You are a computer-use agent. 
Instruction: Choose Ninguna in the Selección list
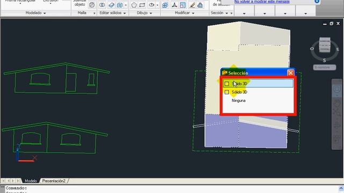pos(239,101)
